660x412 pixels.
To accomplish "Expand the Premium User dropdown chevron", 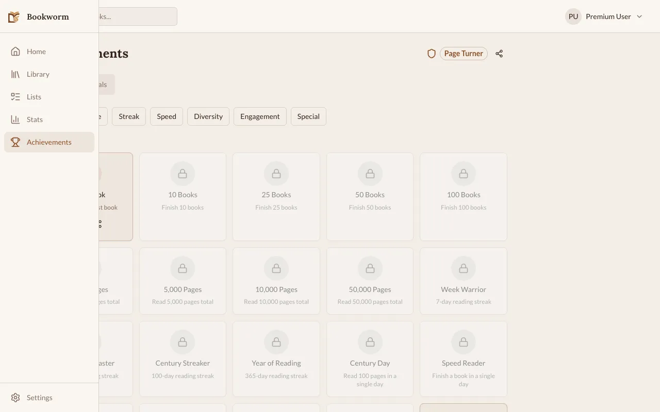I will click(639, 16).
